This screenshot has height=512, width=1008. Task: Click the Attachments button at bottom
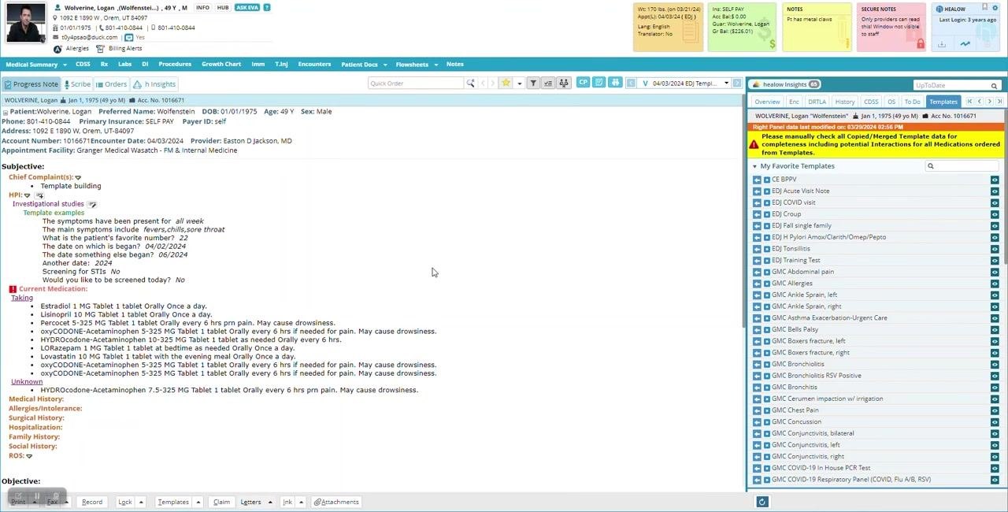tap(336, 502)
